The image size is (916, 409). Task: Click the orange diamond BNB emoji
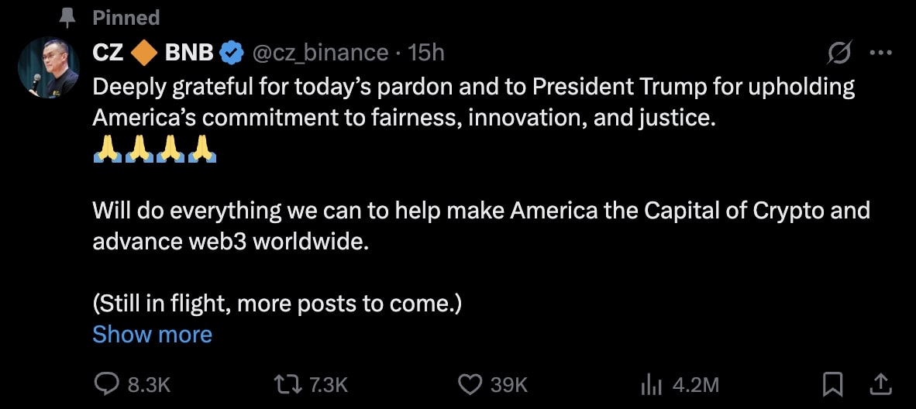(x=144, y=53)
